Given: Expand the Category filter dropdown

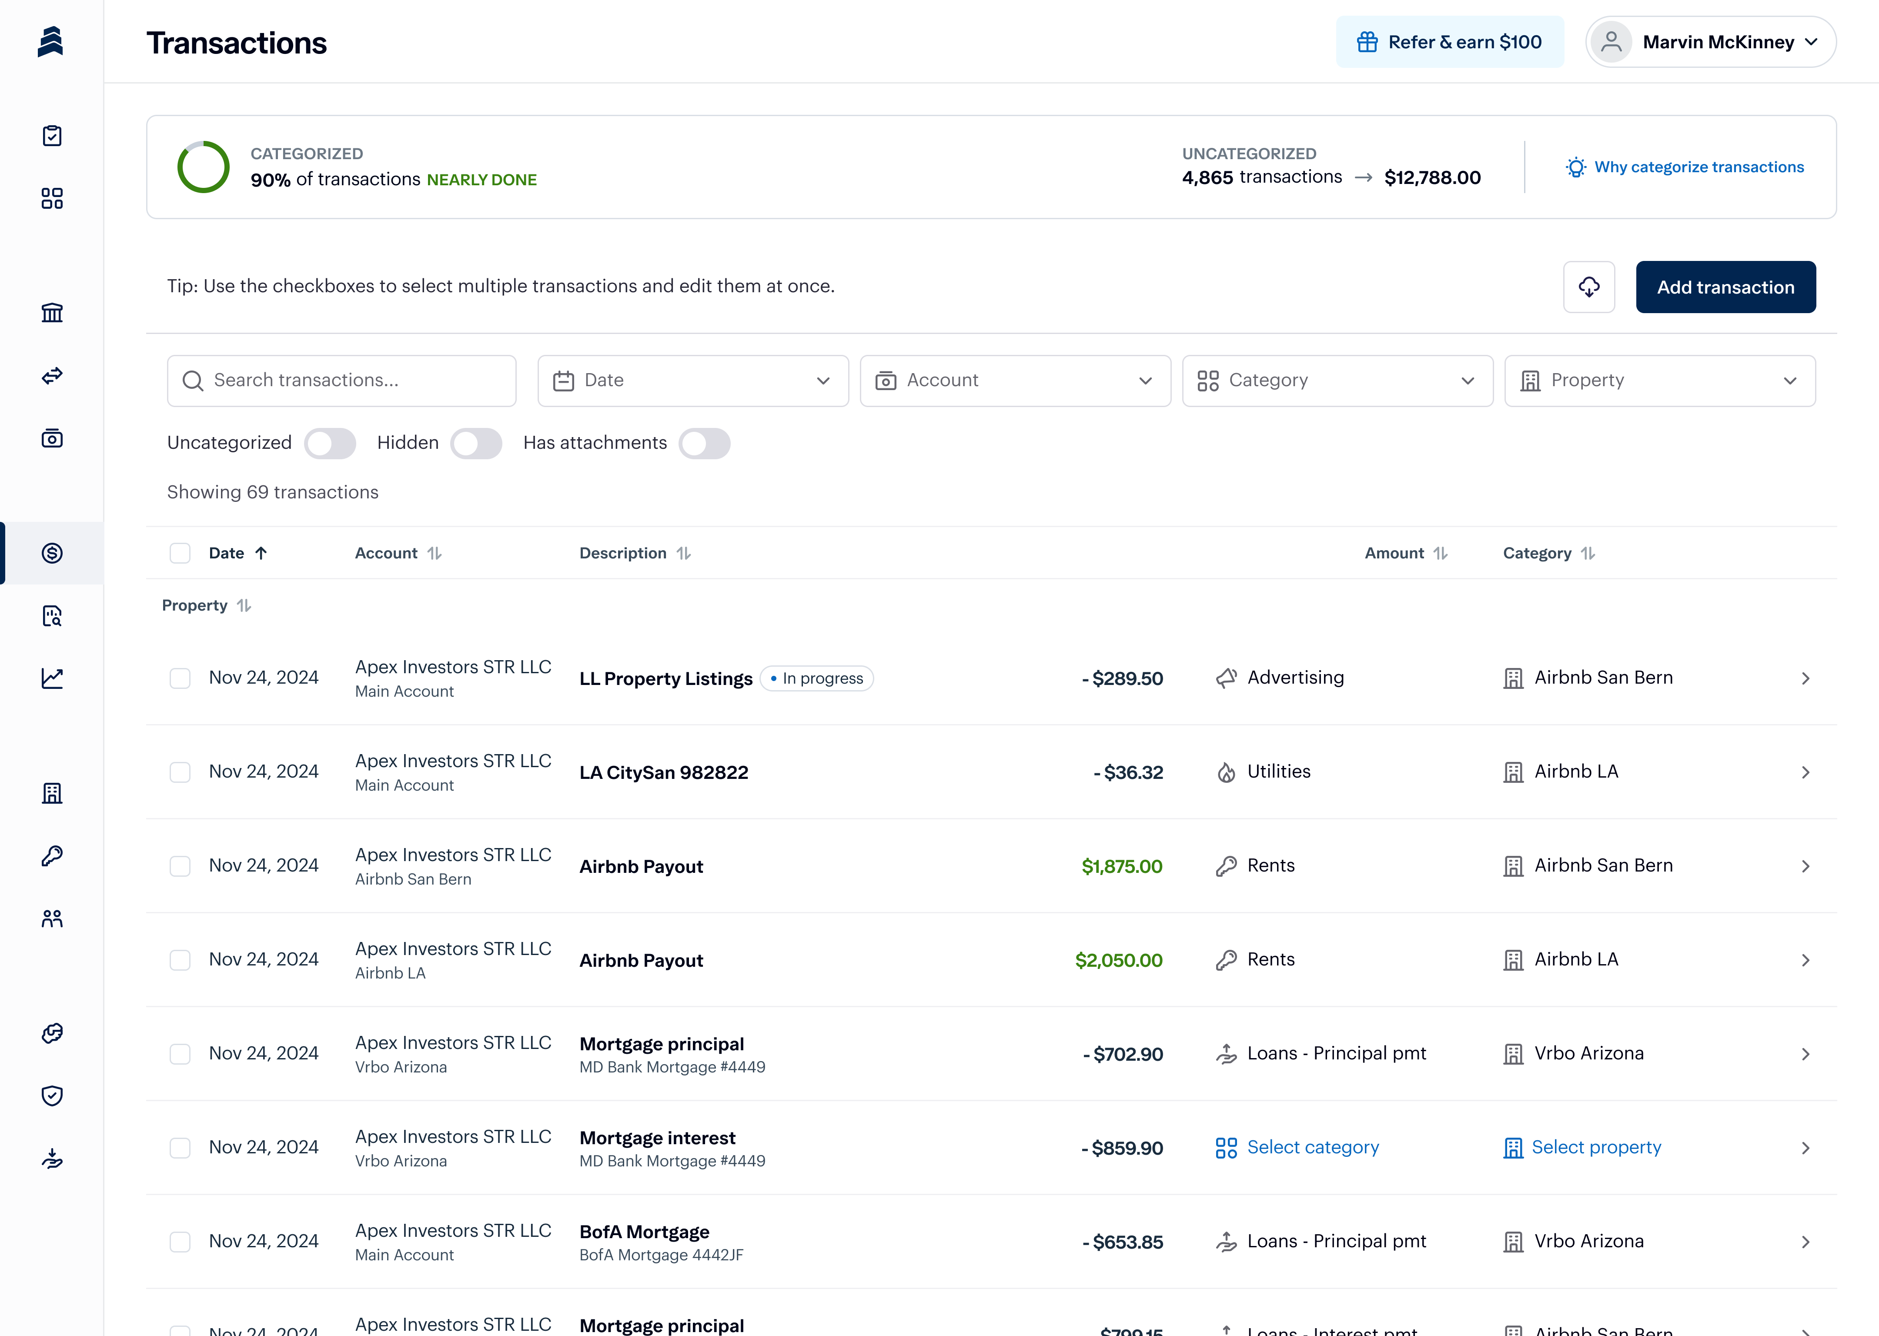Looking at the screenshot, I should pos(1337,381).
